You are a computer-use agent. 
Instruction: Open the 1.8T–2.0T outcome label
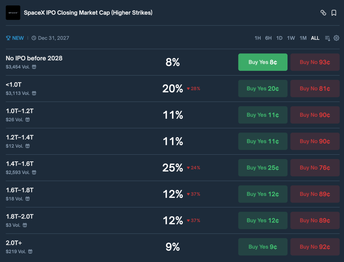[20, 216]
